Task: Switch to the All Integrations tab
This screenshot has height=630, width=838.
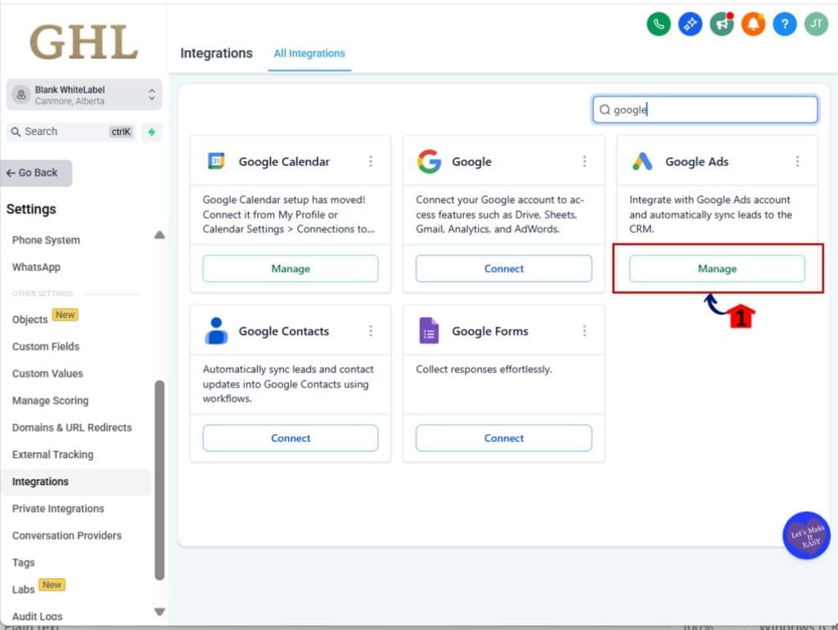Action: pyautogui.click(x=309, y=53)
